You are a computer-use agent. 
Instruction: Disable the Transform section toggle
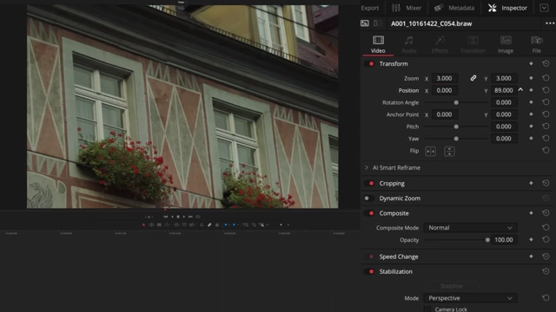point(369,64)
